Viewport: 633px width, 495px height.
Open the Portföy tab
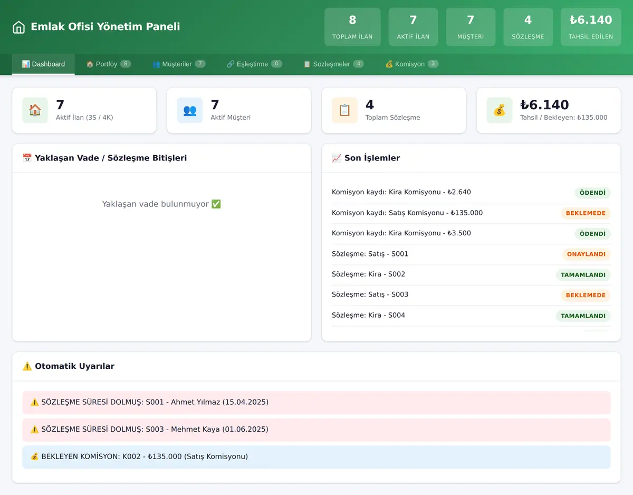[109, 64]
